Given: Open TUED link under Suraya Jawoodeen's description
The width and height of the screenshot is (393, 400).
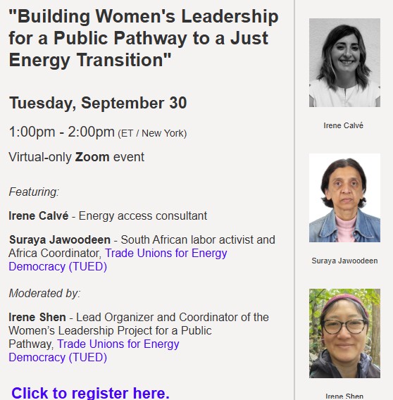Looking at the screenshot, I should (x=118, y=260).
